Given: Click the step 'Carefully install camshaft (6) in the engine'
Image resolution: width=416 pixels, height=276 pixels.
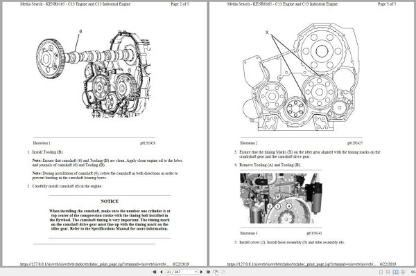Looking at the screenshot, I should pyautogui.click(x=67, y=186).
